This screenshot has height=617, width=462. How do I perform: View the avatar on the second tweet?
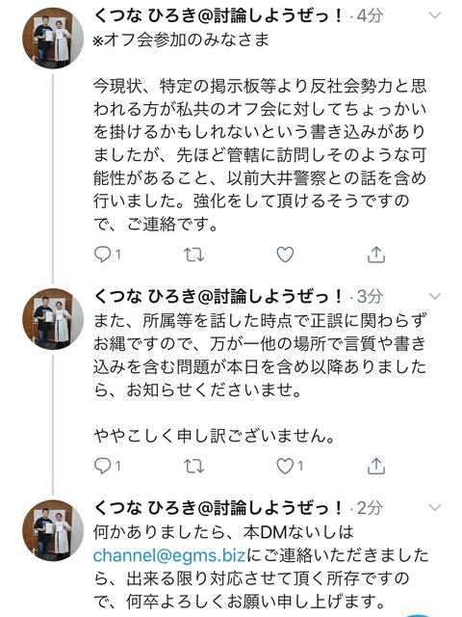pos(53,319)
